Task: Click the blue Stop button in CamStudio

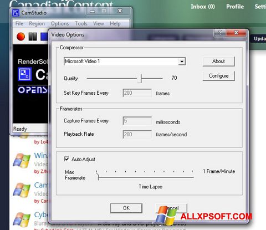Action: pos(44,37)
